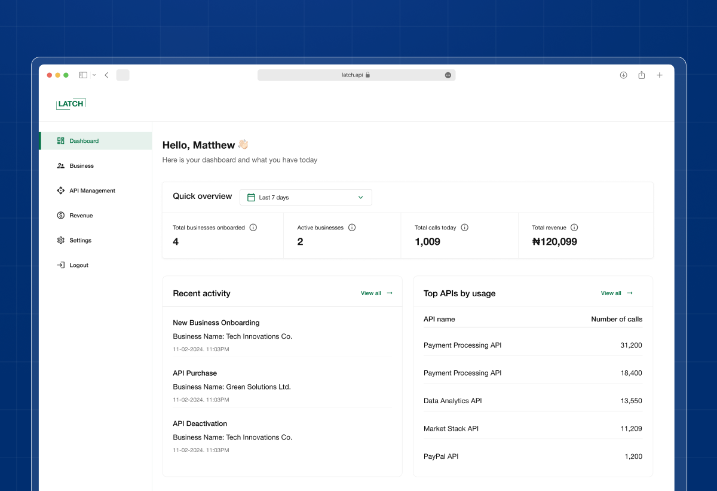
Task: Click the info icon next to Active businesses
Action: point(352,228)
